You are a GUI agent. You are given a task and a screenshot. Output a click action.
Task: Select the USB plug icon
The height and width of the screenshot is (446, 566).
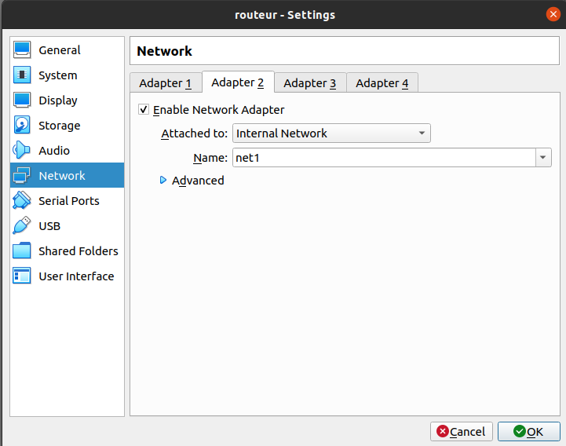pyautogui.click(x=23, y=226)
